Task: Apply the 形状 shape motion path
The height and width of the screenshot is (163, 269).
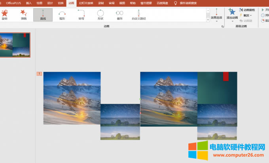Action: tap(100, 14)
